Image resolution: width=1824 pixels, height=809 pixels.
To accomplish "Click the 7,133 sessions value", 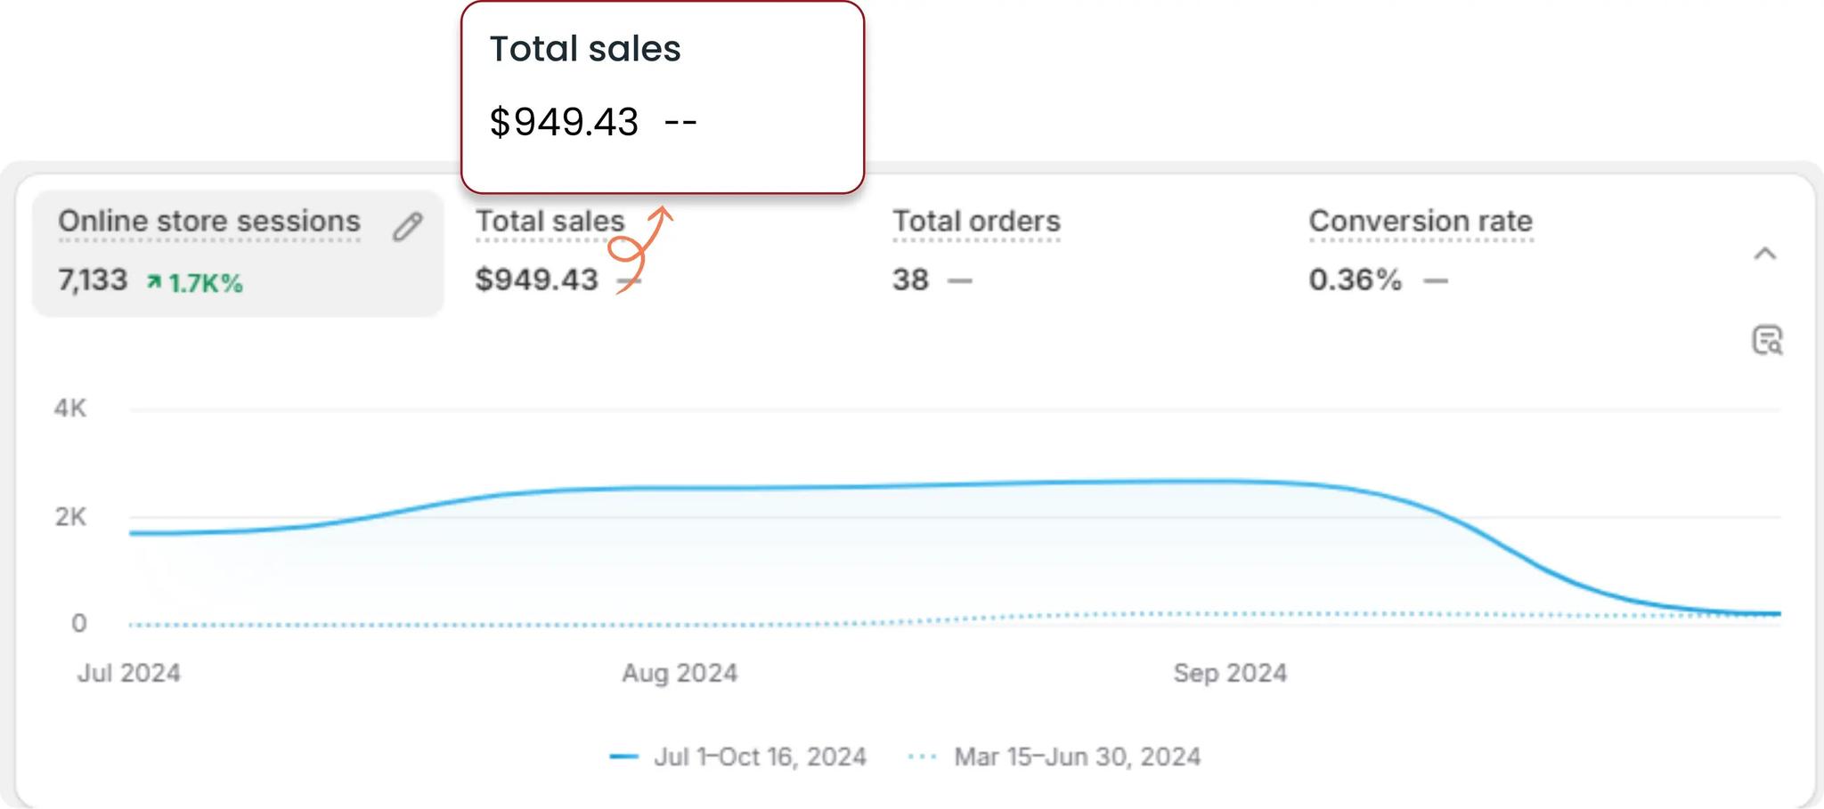I will pos(93,280).
